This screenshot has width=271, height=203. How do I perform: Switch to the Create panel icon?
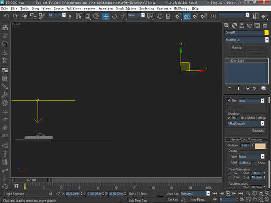[227, 26]
